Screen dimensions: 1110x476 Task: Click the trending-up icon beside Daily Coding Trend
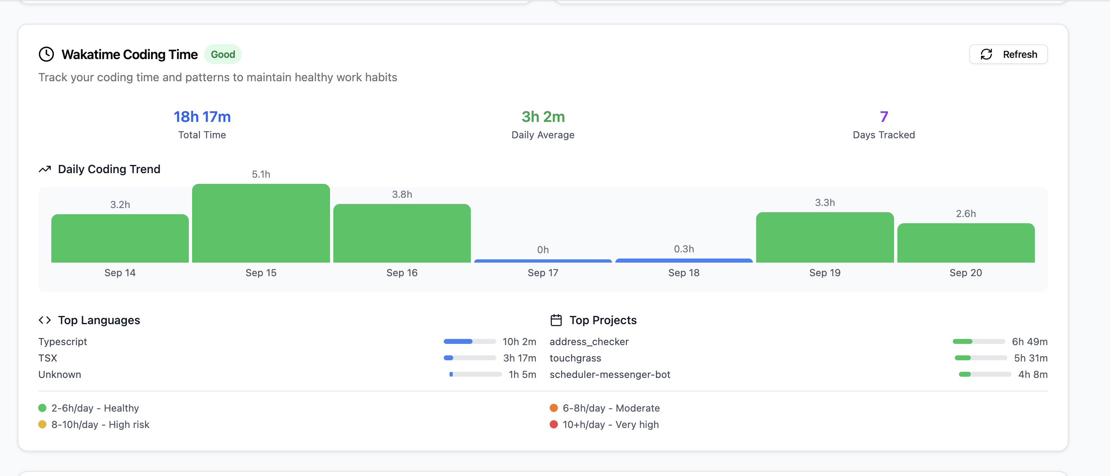pos(45,169)
